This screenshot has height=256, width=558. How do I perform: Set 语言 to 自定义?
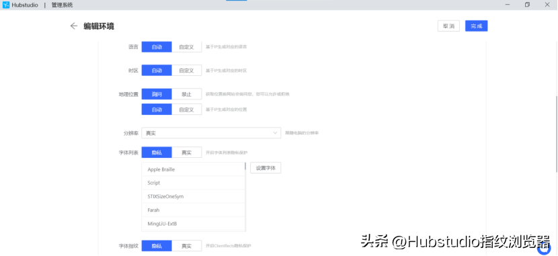[186, 47]
